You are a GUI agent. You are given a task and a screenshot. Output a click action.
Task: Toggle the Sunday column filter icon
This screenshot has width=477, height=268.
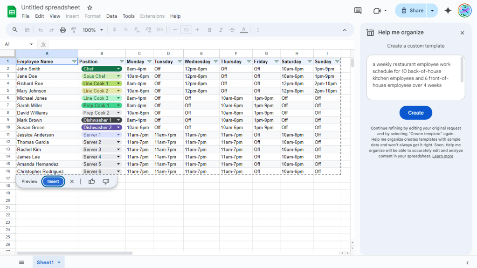click(337, 62)
